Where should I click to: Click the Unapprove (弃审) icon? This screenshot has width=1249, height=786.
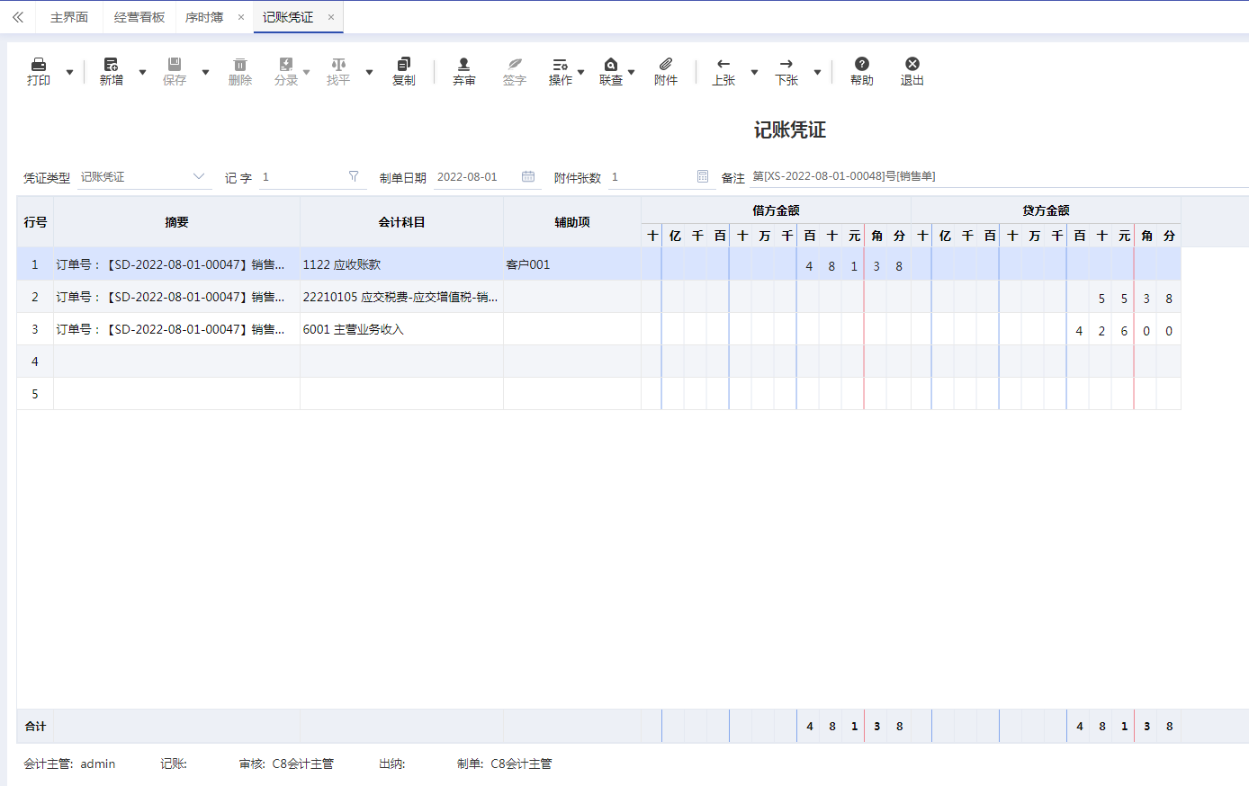coord(463,65)
